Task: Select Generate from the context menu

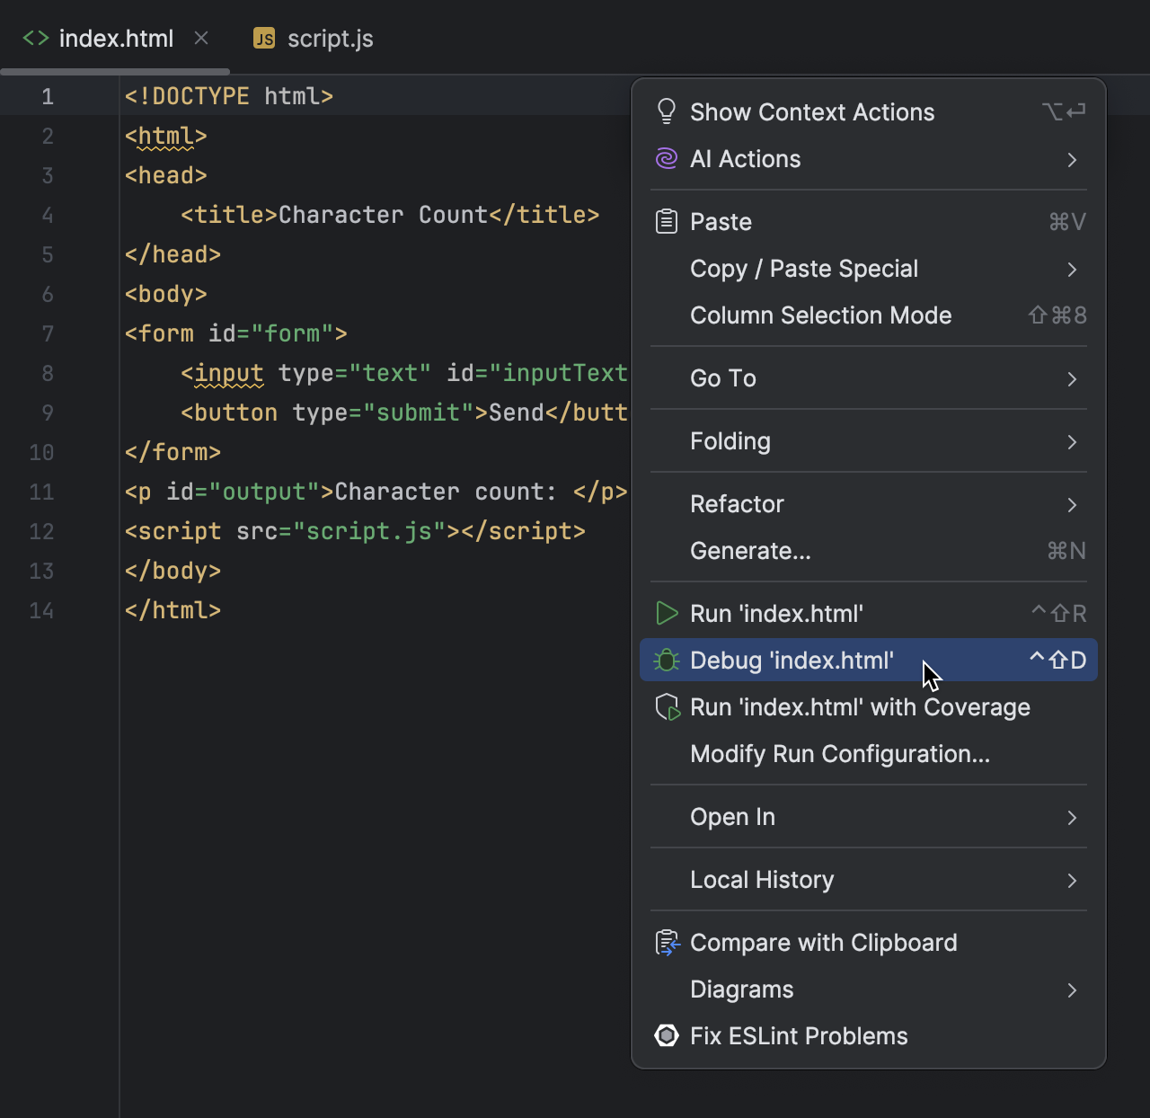Action: point(750,551)
